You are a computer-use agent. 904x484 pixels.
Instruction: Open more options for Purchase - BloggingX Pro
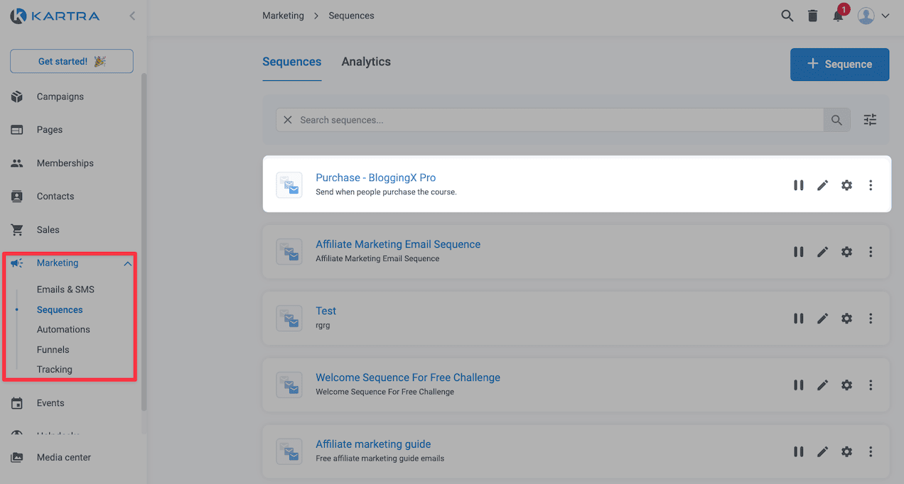tap(871, 185)
